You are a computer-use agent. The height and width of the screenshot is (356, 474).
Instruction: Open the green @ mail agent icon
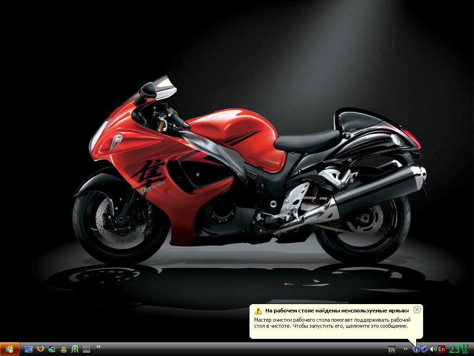point(75,350)
